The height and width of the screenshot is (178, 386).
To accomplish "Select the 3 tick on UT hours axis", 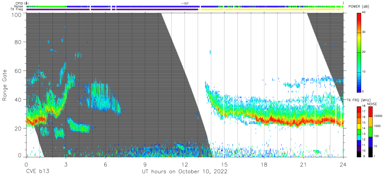I will click(66, 164).
